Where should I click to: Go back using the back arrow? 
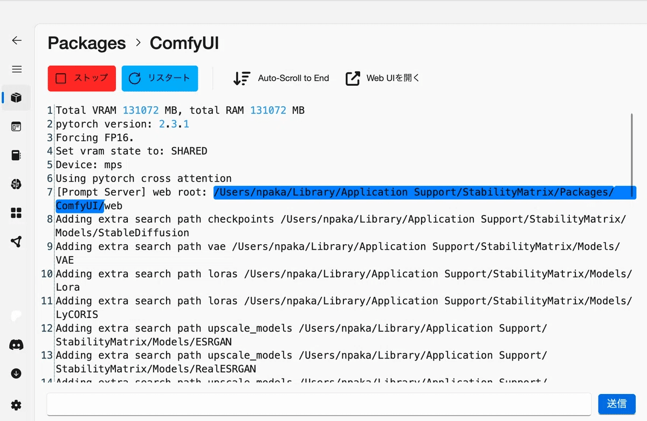click(x=16, y=40)
